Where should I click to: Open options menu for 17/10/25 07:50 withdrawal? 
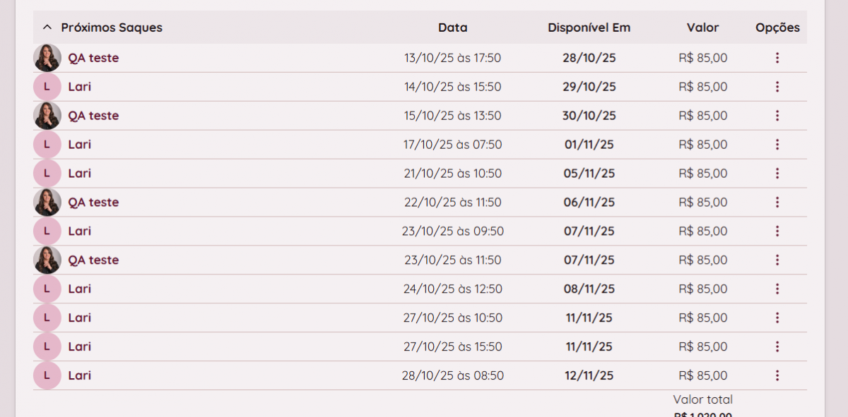point(777,145)
